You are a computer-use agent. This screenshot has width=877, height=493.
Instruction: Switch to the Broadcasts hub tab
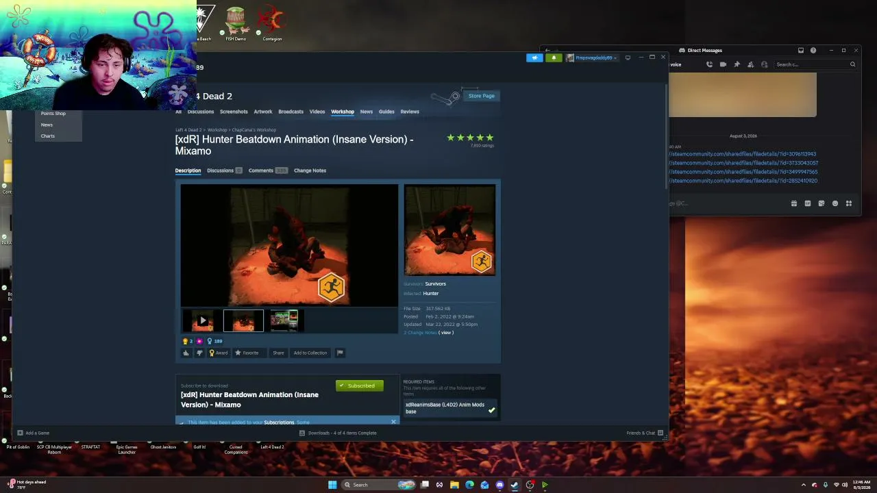click(x=291, y=112)
